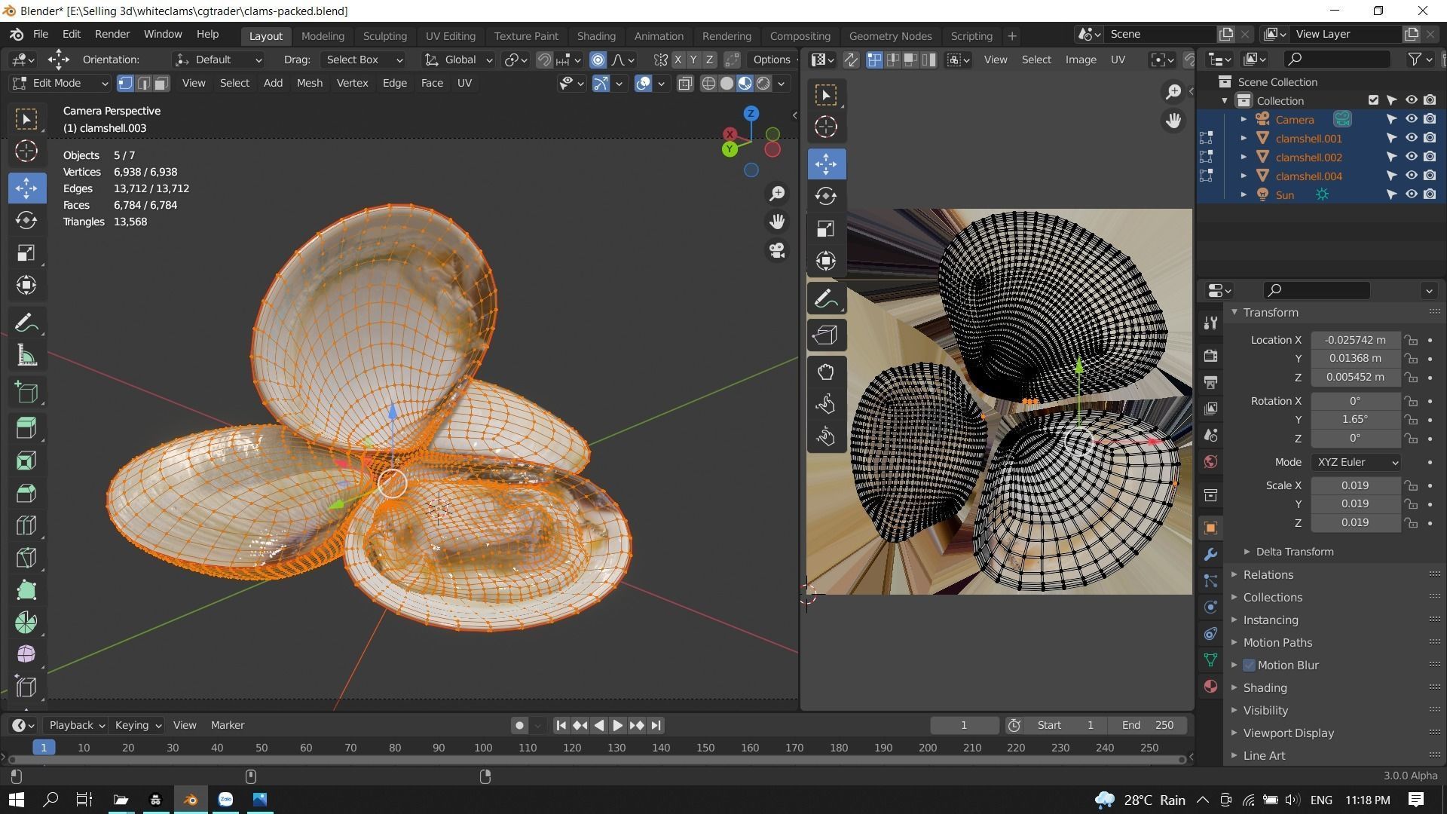Open the Material properties tab
Image resolution: width=1447 pixels, height=814 pixels.
tap(1210, 687)
